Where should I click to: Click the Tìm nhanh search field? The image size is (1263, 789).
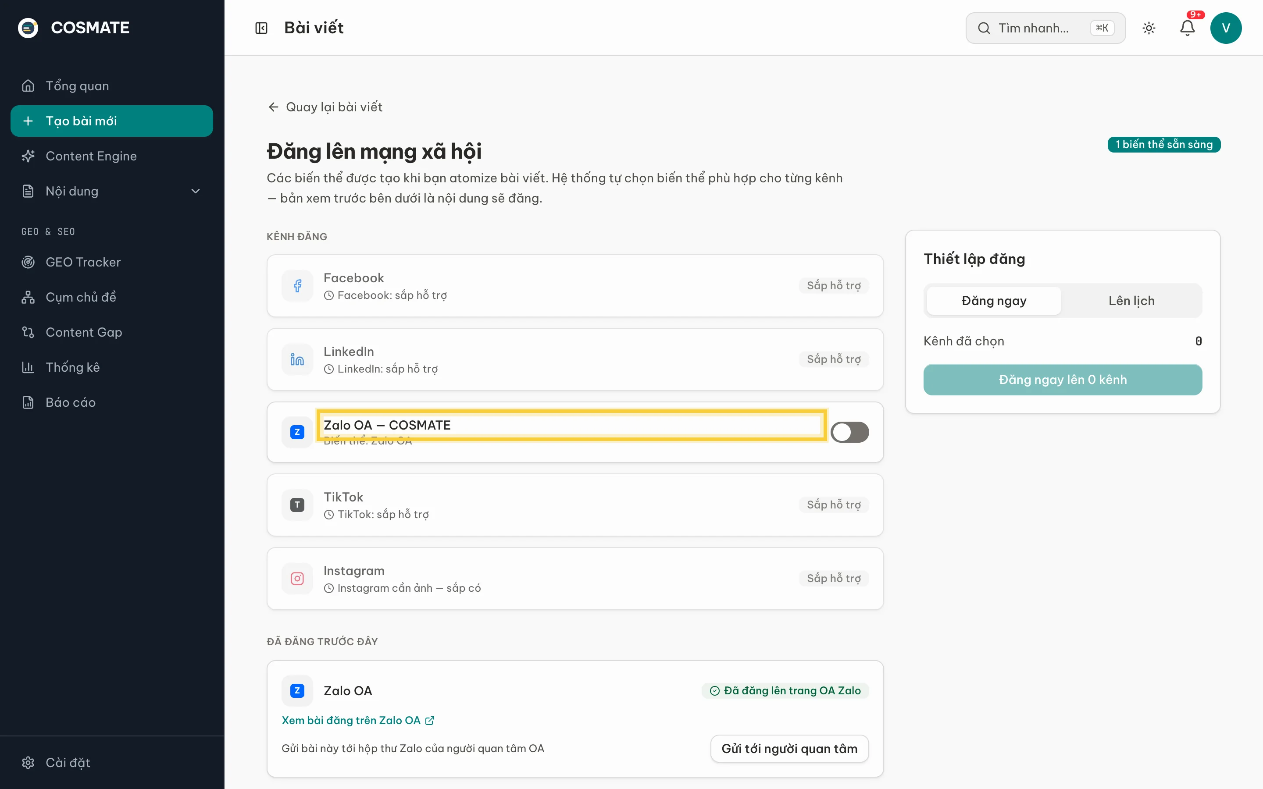pos(1045,28)
